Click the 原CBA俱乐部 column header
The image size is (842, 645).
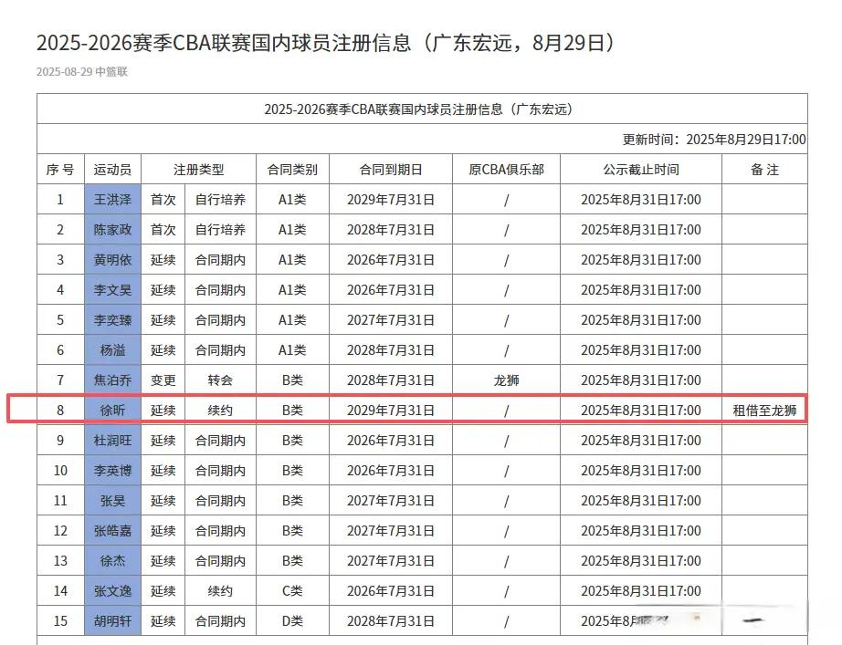(506, 170)
